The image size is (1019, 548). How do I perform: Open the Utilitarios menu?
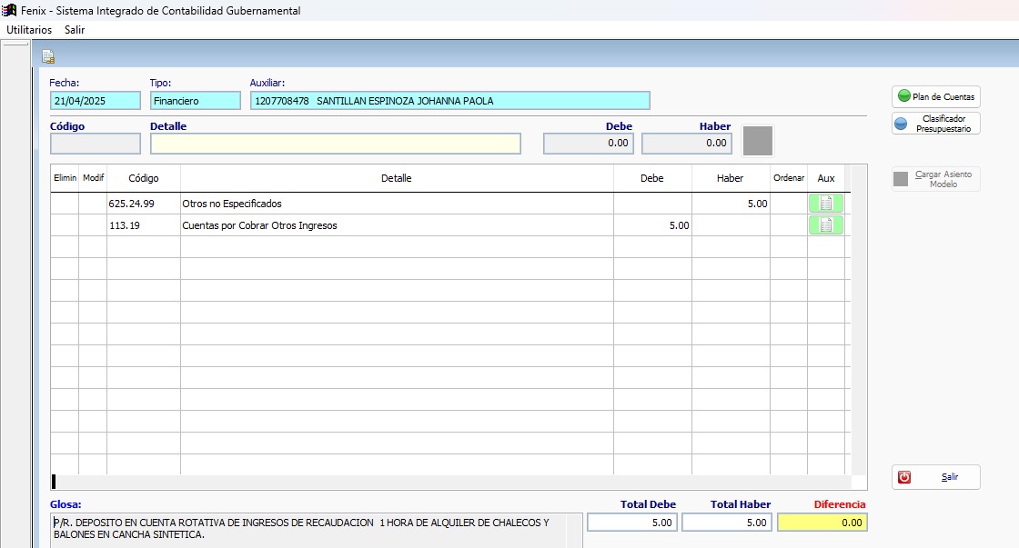29,30
